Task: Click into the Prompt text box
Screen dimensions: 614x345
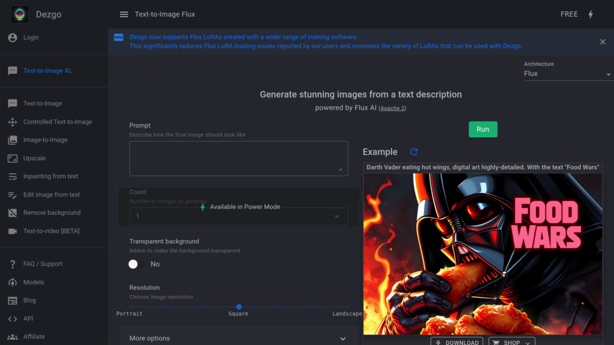Action: tap(239, 158)
